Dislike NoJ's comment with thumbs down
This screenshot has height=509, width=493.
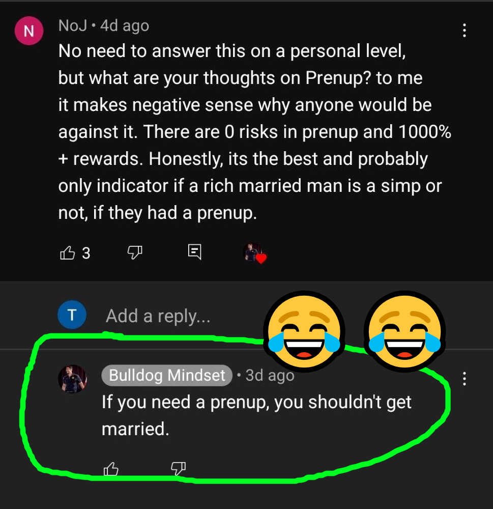tap(135, 252)
